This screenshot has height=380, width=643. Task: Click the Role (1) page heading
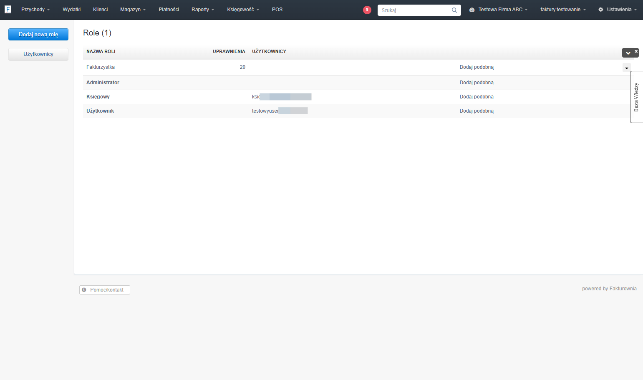97,33
